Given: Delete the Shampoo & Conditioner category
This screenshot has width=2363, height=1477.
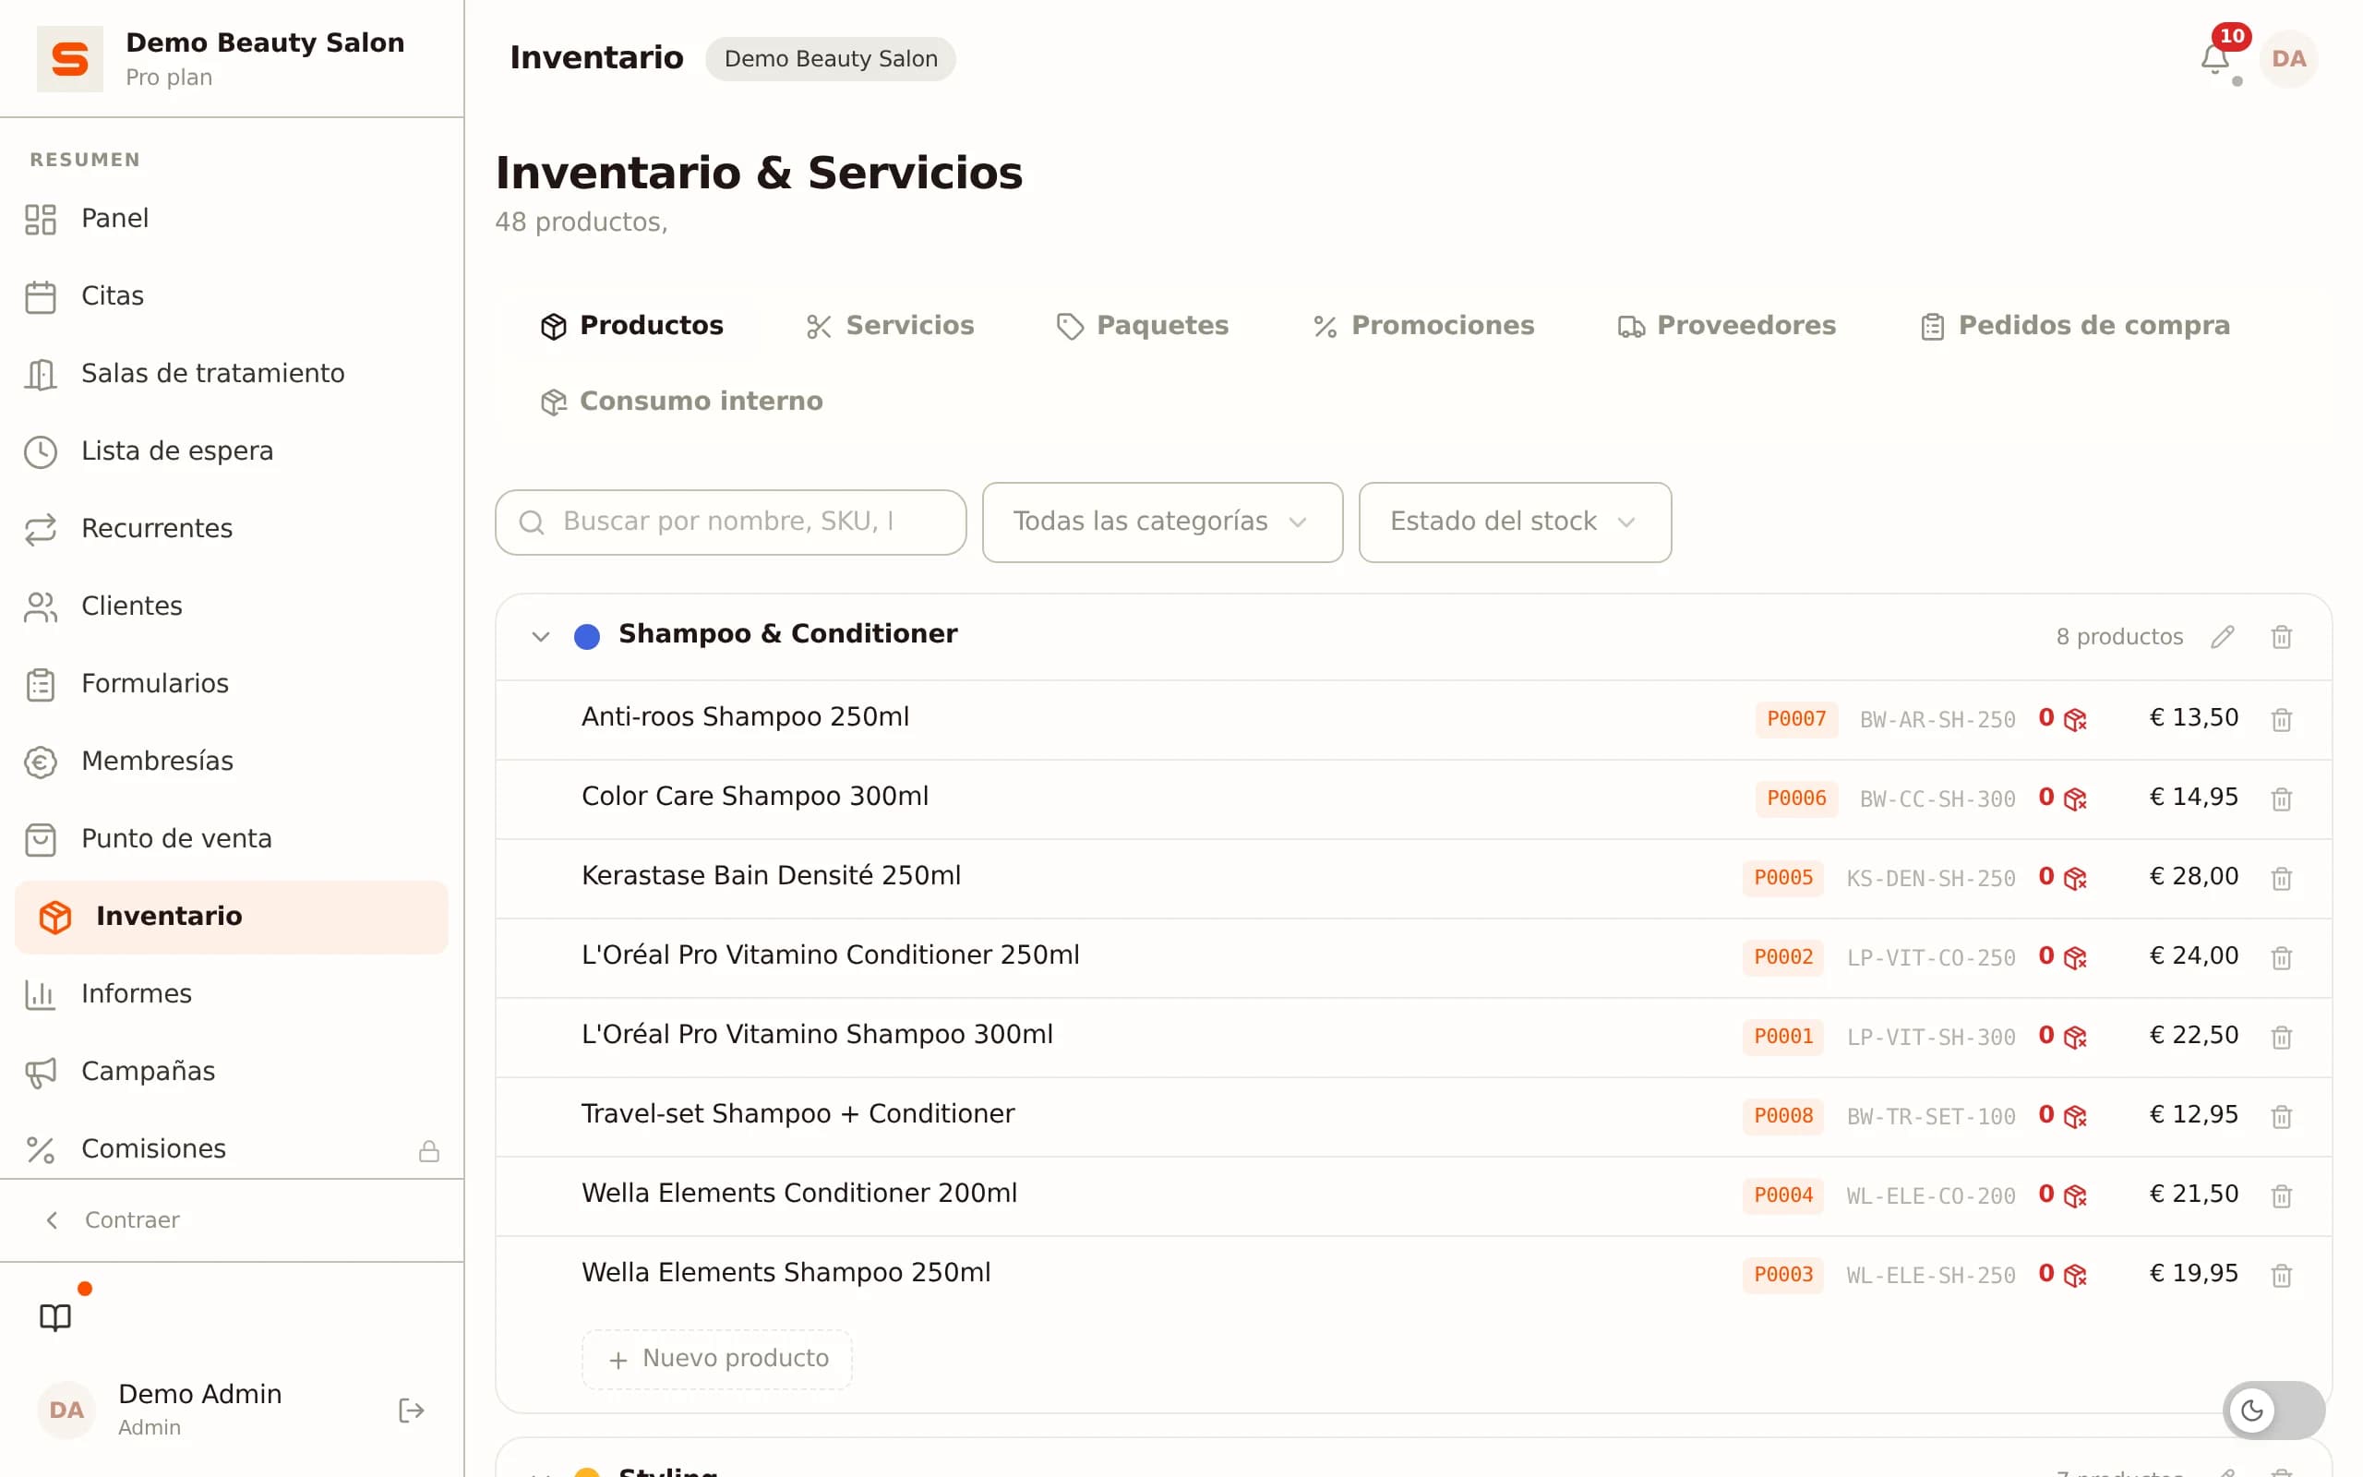Looking at the screenshot, I should (x=2281, y=637).
